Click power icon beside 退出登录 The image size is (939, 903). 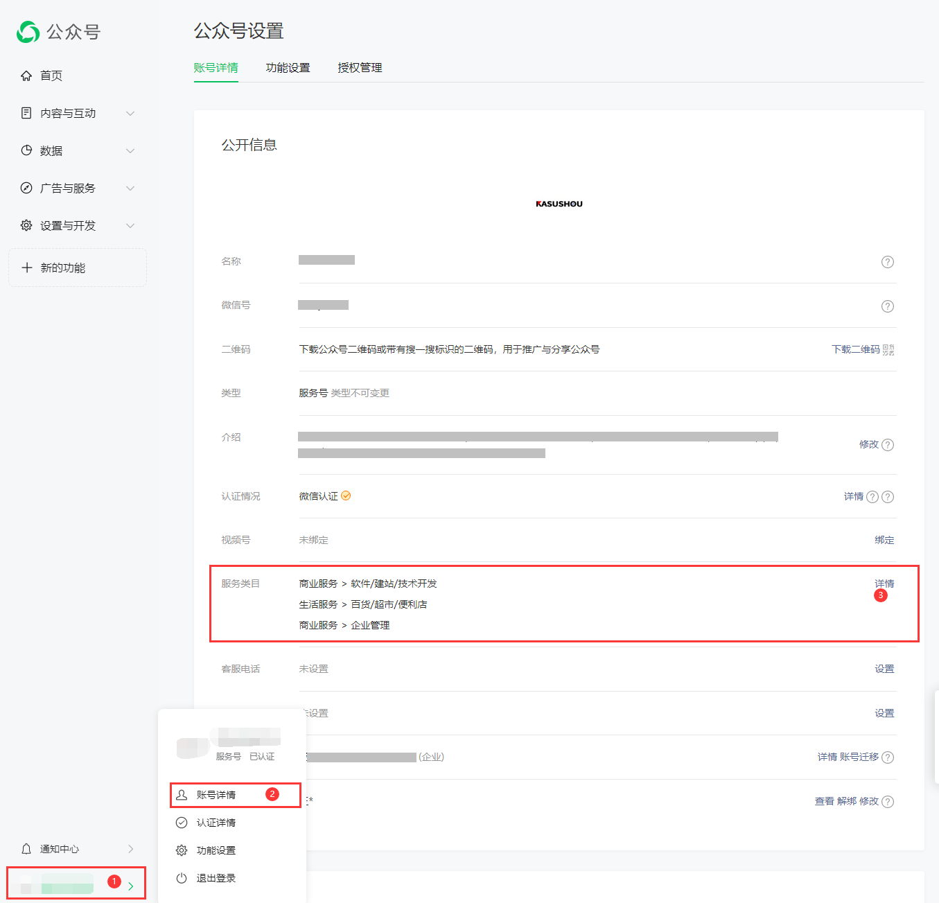(x=182, y=878)
